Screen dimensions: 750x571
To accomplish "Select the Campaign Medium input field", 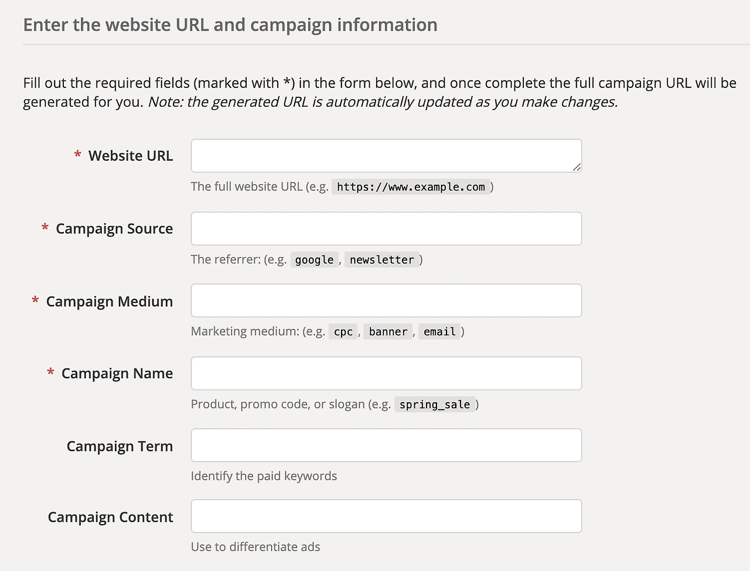I will [x=386, y=301].
